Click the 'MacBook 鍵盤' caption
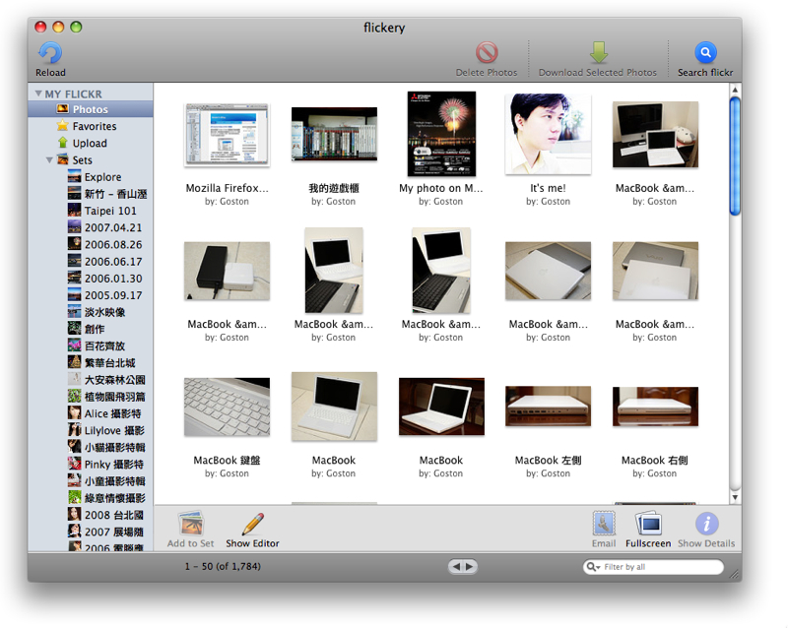Viewport: 788px width, 628px height. pos(228,461)
